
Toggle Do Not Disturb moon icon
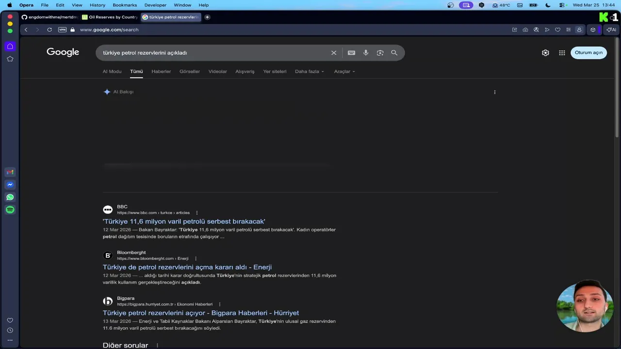[548, 5]
